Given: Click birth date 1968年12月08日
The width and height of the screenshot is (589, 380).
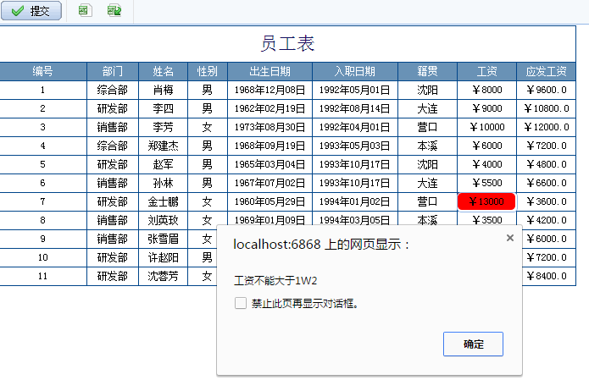Looking at the screenshot, I should point(269,90).
